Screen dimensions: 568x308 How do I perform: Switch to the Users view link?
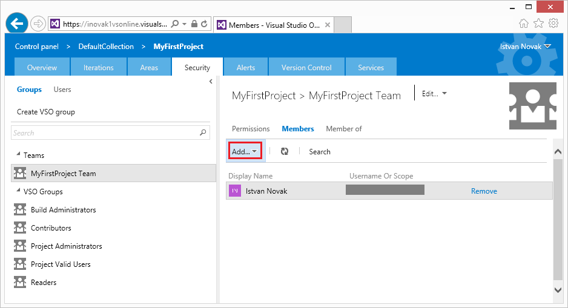tap(62, 90)
